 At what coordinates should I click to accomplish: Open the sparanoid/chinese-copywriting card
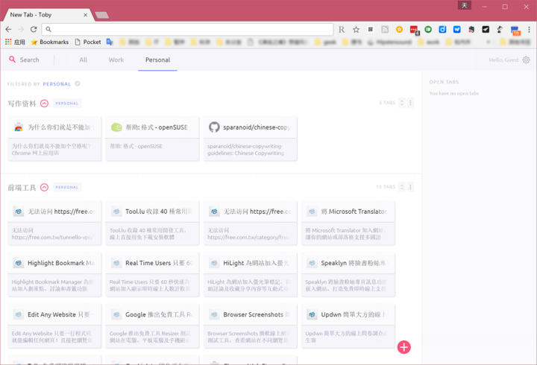click(251, 139)
